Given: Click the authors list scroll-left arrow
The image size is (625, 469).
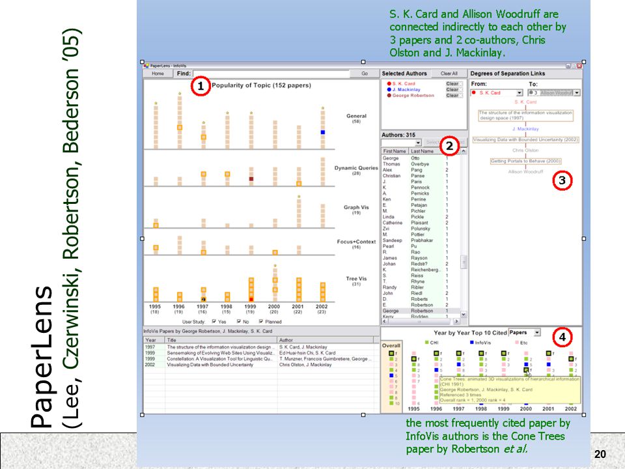Looking at the screenshot, I should (x=385, y=321).
